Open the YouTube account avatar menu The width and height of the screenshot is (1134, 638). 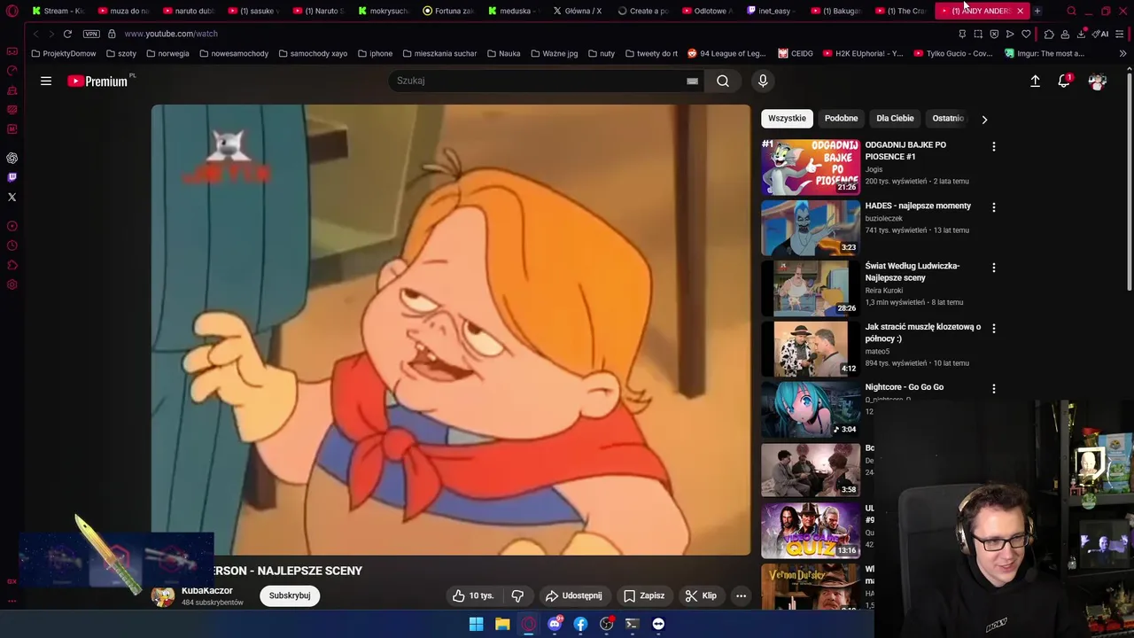point(1098,81)
